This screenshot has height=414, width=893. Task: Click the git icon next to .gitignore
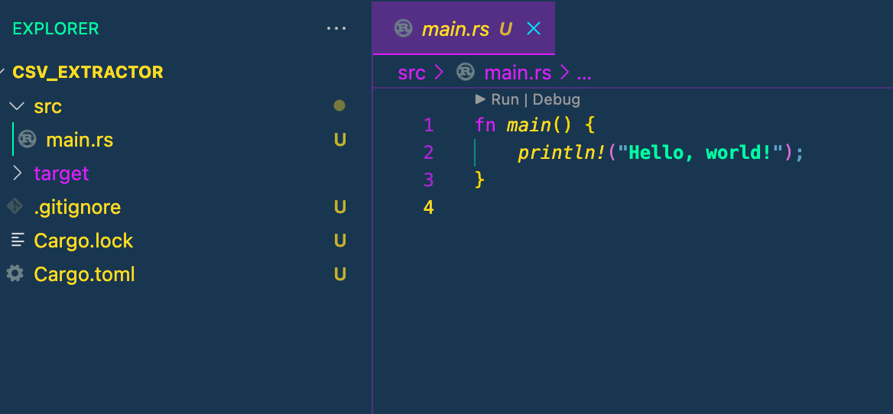point(14,207)
